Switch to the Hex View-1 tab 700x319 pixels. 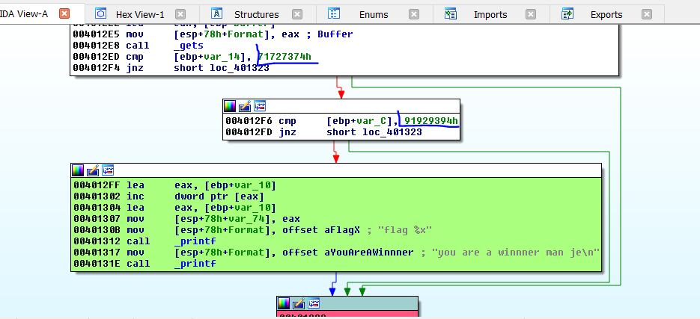pyautogui.click(x=140, y=14)
